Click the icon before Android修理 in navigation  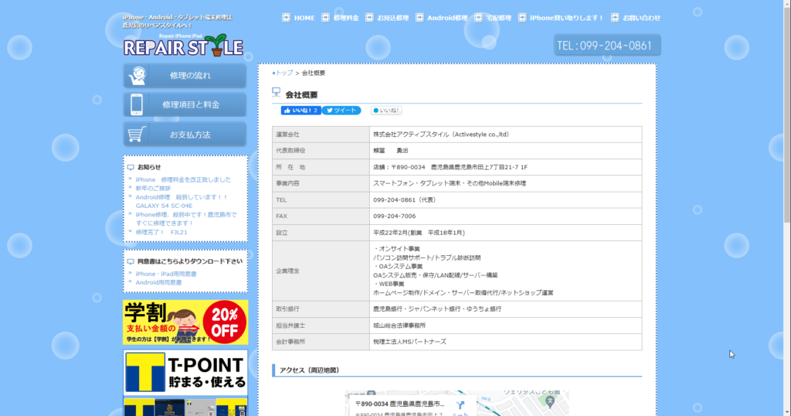click(x=419, y=18)
